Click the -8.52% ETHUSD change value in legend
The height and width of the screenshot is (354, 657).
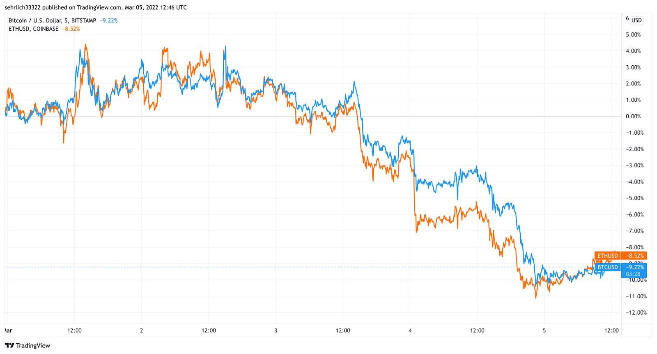[71, 29]
